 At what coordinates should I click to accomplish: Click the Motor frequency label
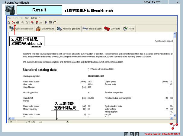30,109
